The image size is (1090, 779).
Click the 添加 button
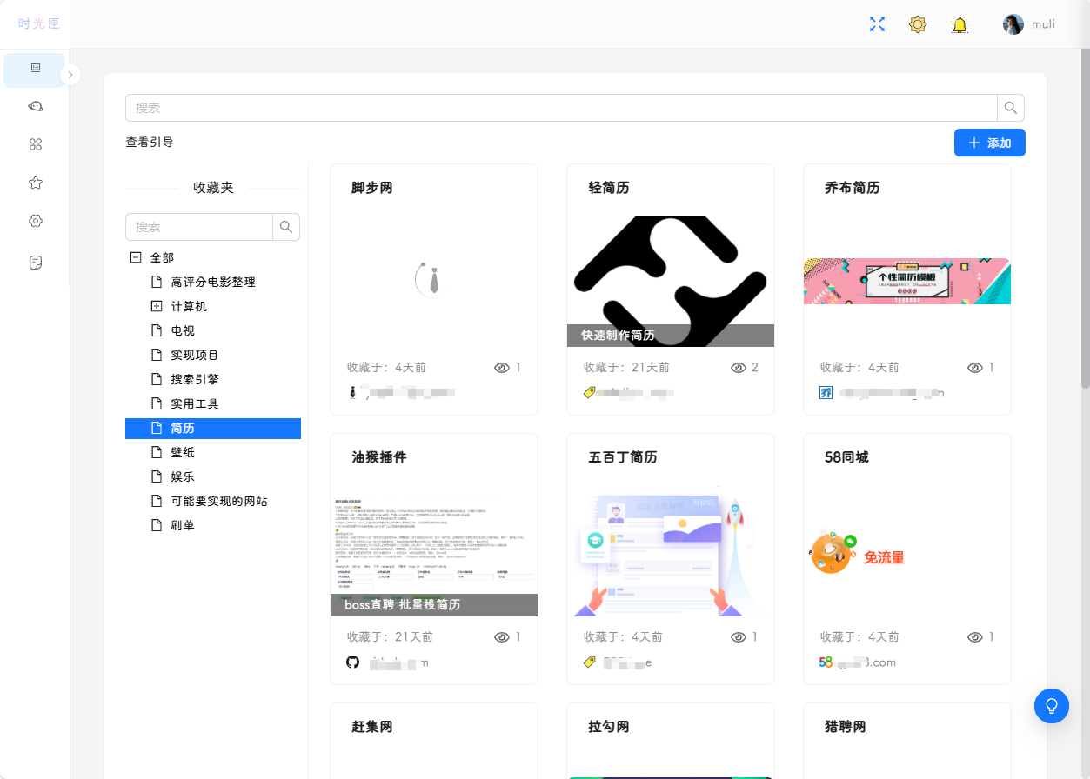990,143
